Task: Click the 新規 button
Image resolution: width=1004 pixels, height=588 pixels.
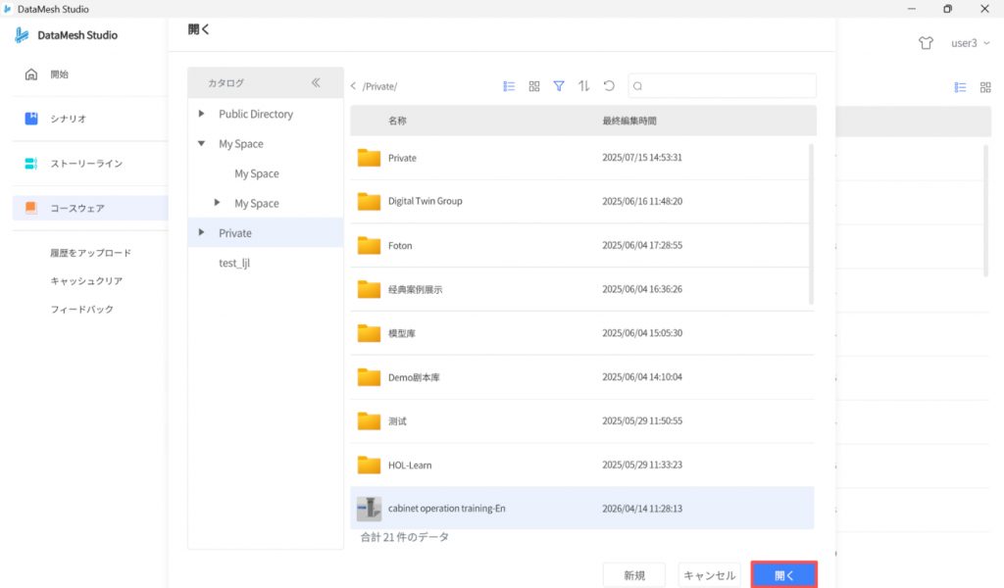Action: 633,575
